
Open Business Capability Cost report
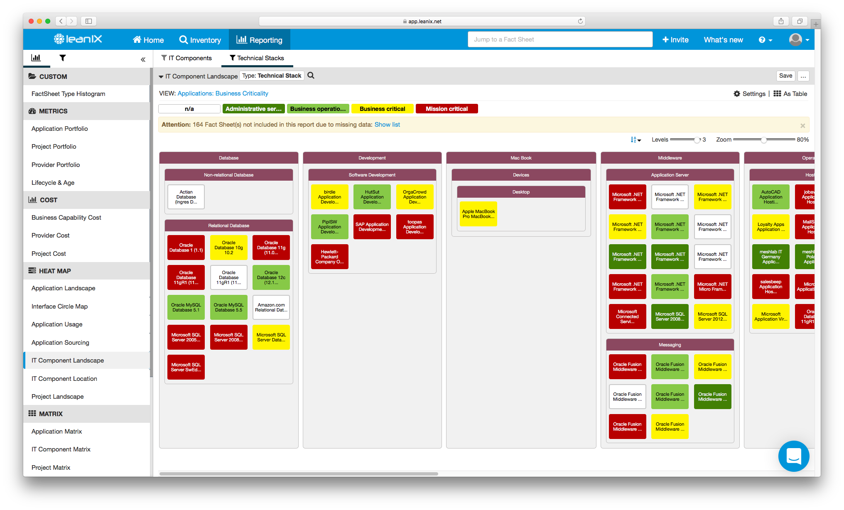tap(86, 218)
